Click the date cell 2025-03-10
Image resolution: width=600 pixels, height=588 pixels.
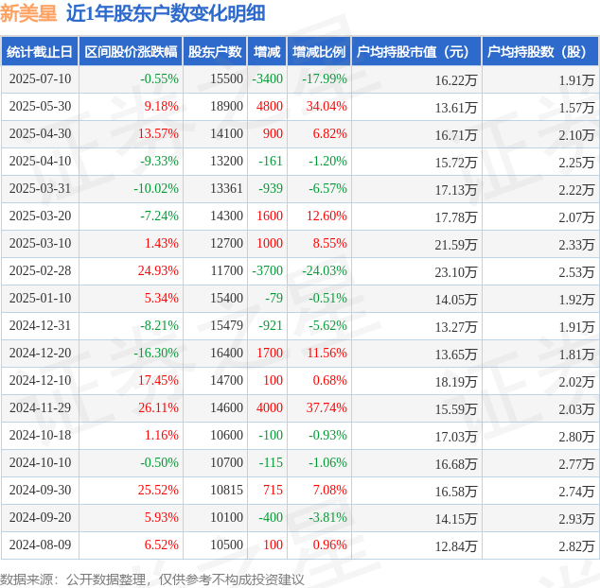click(x=40, y=244)
